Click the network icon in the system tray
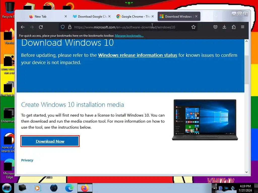The image size is (258, 193). 227,188
